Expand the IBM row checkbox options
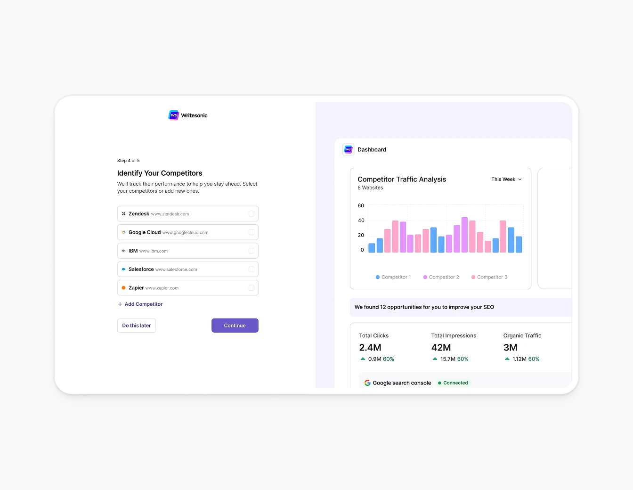The image size is (633, 490). 252,251
